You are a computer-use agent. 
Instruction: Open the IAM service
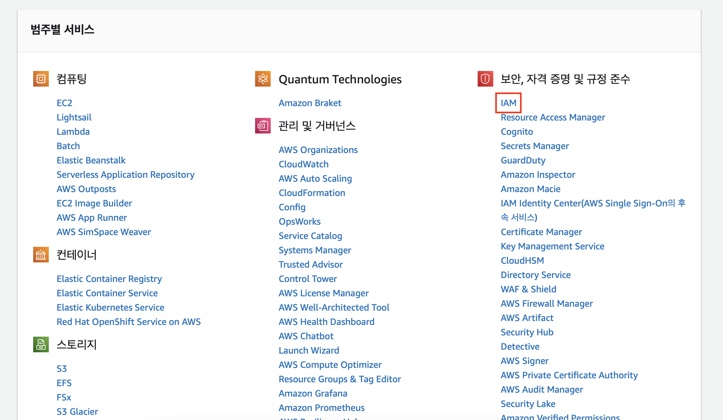click(509, 103)
